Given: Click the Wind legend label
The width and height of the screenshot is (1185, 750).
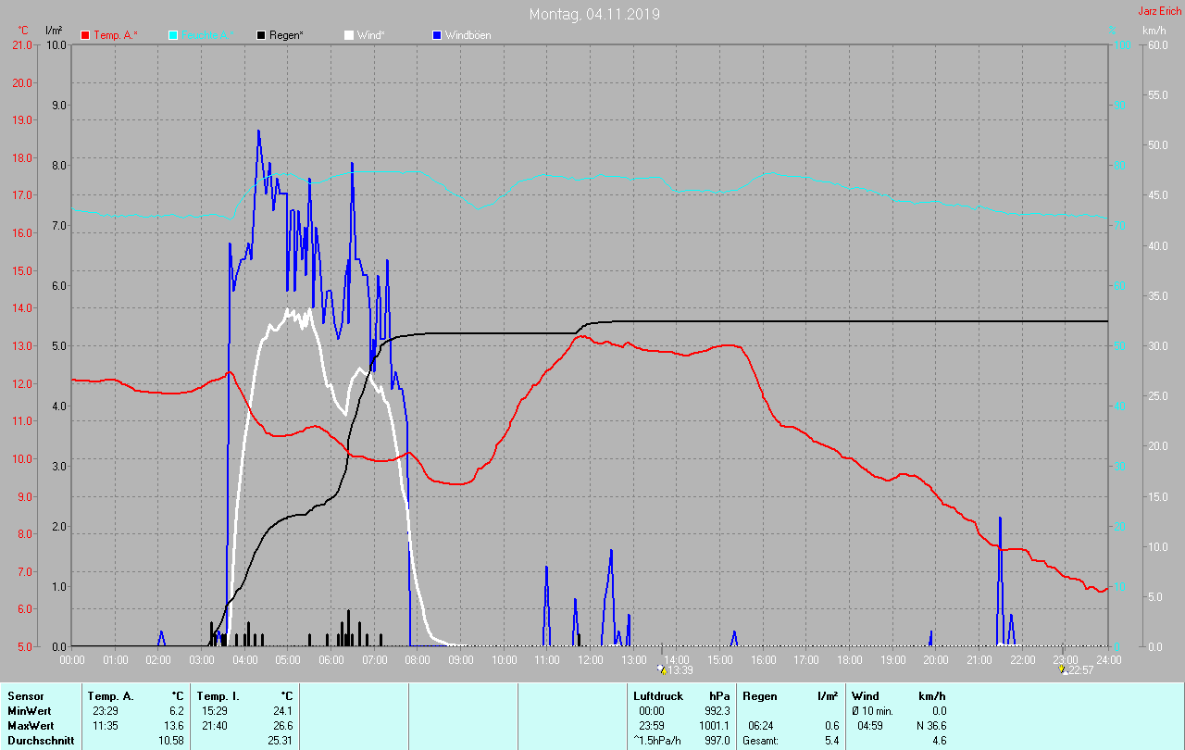Looking at the screenshot, I should (372, 35).
